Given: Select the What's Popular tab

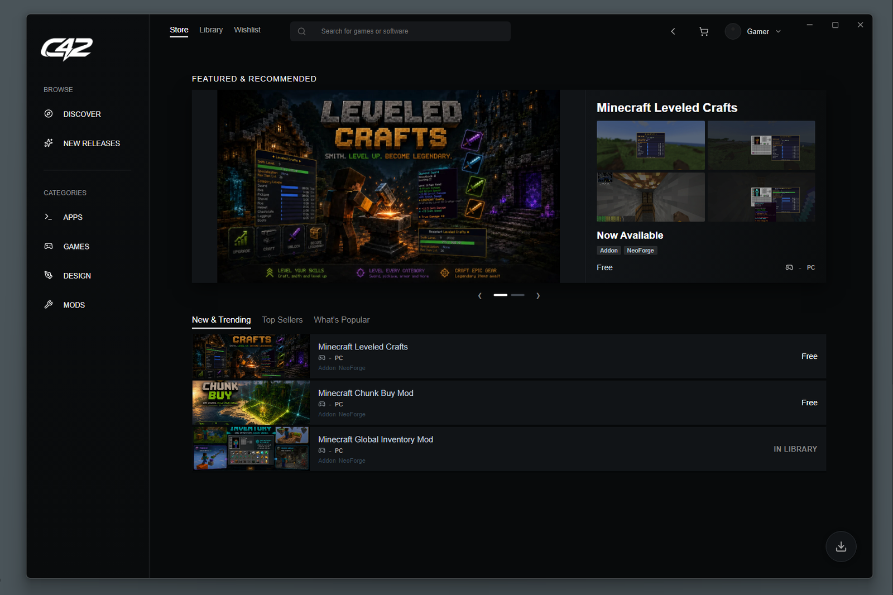Looking at the screenshot, I should pos(342,320).
